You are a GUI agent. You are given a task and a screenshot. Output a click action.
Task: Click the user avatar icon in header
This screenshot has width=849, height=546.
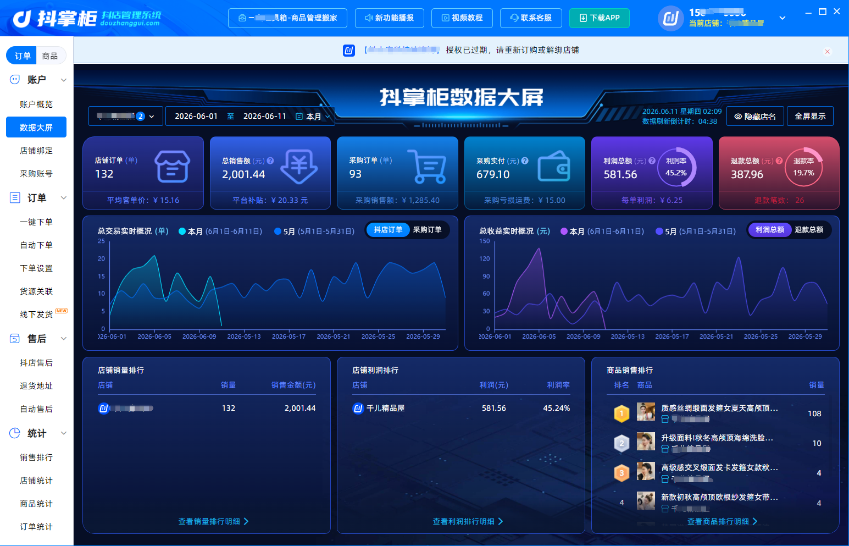click(x=670, y=18)
